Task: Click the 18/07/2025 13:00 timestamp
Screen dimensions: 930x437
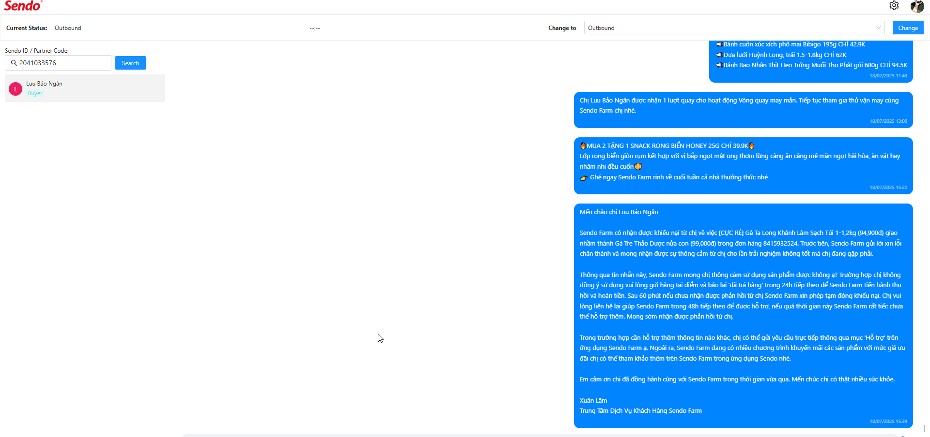Action: (888, 121)
